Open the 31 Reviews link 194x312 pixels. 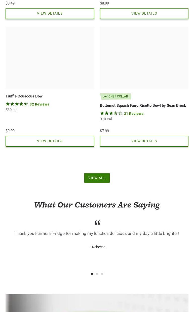[134, 114]
